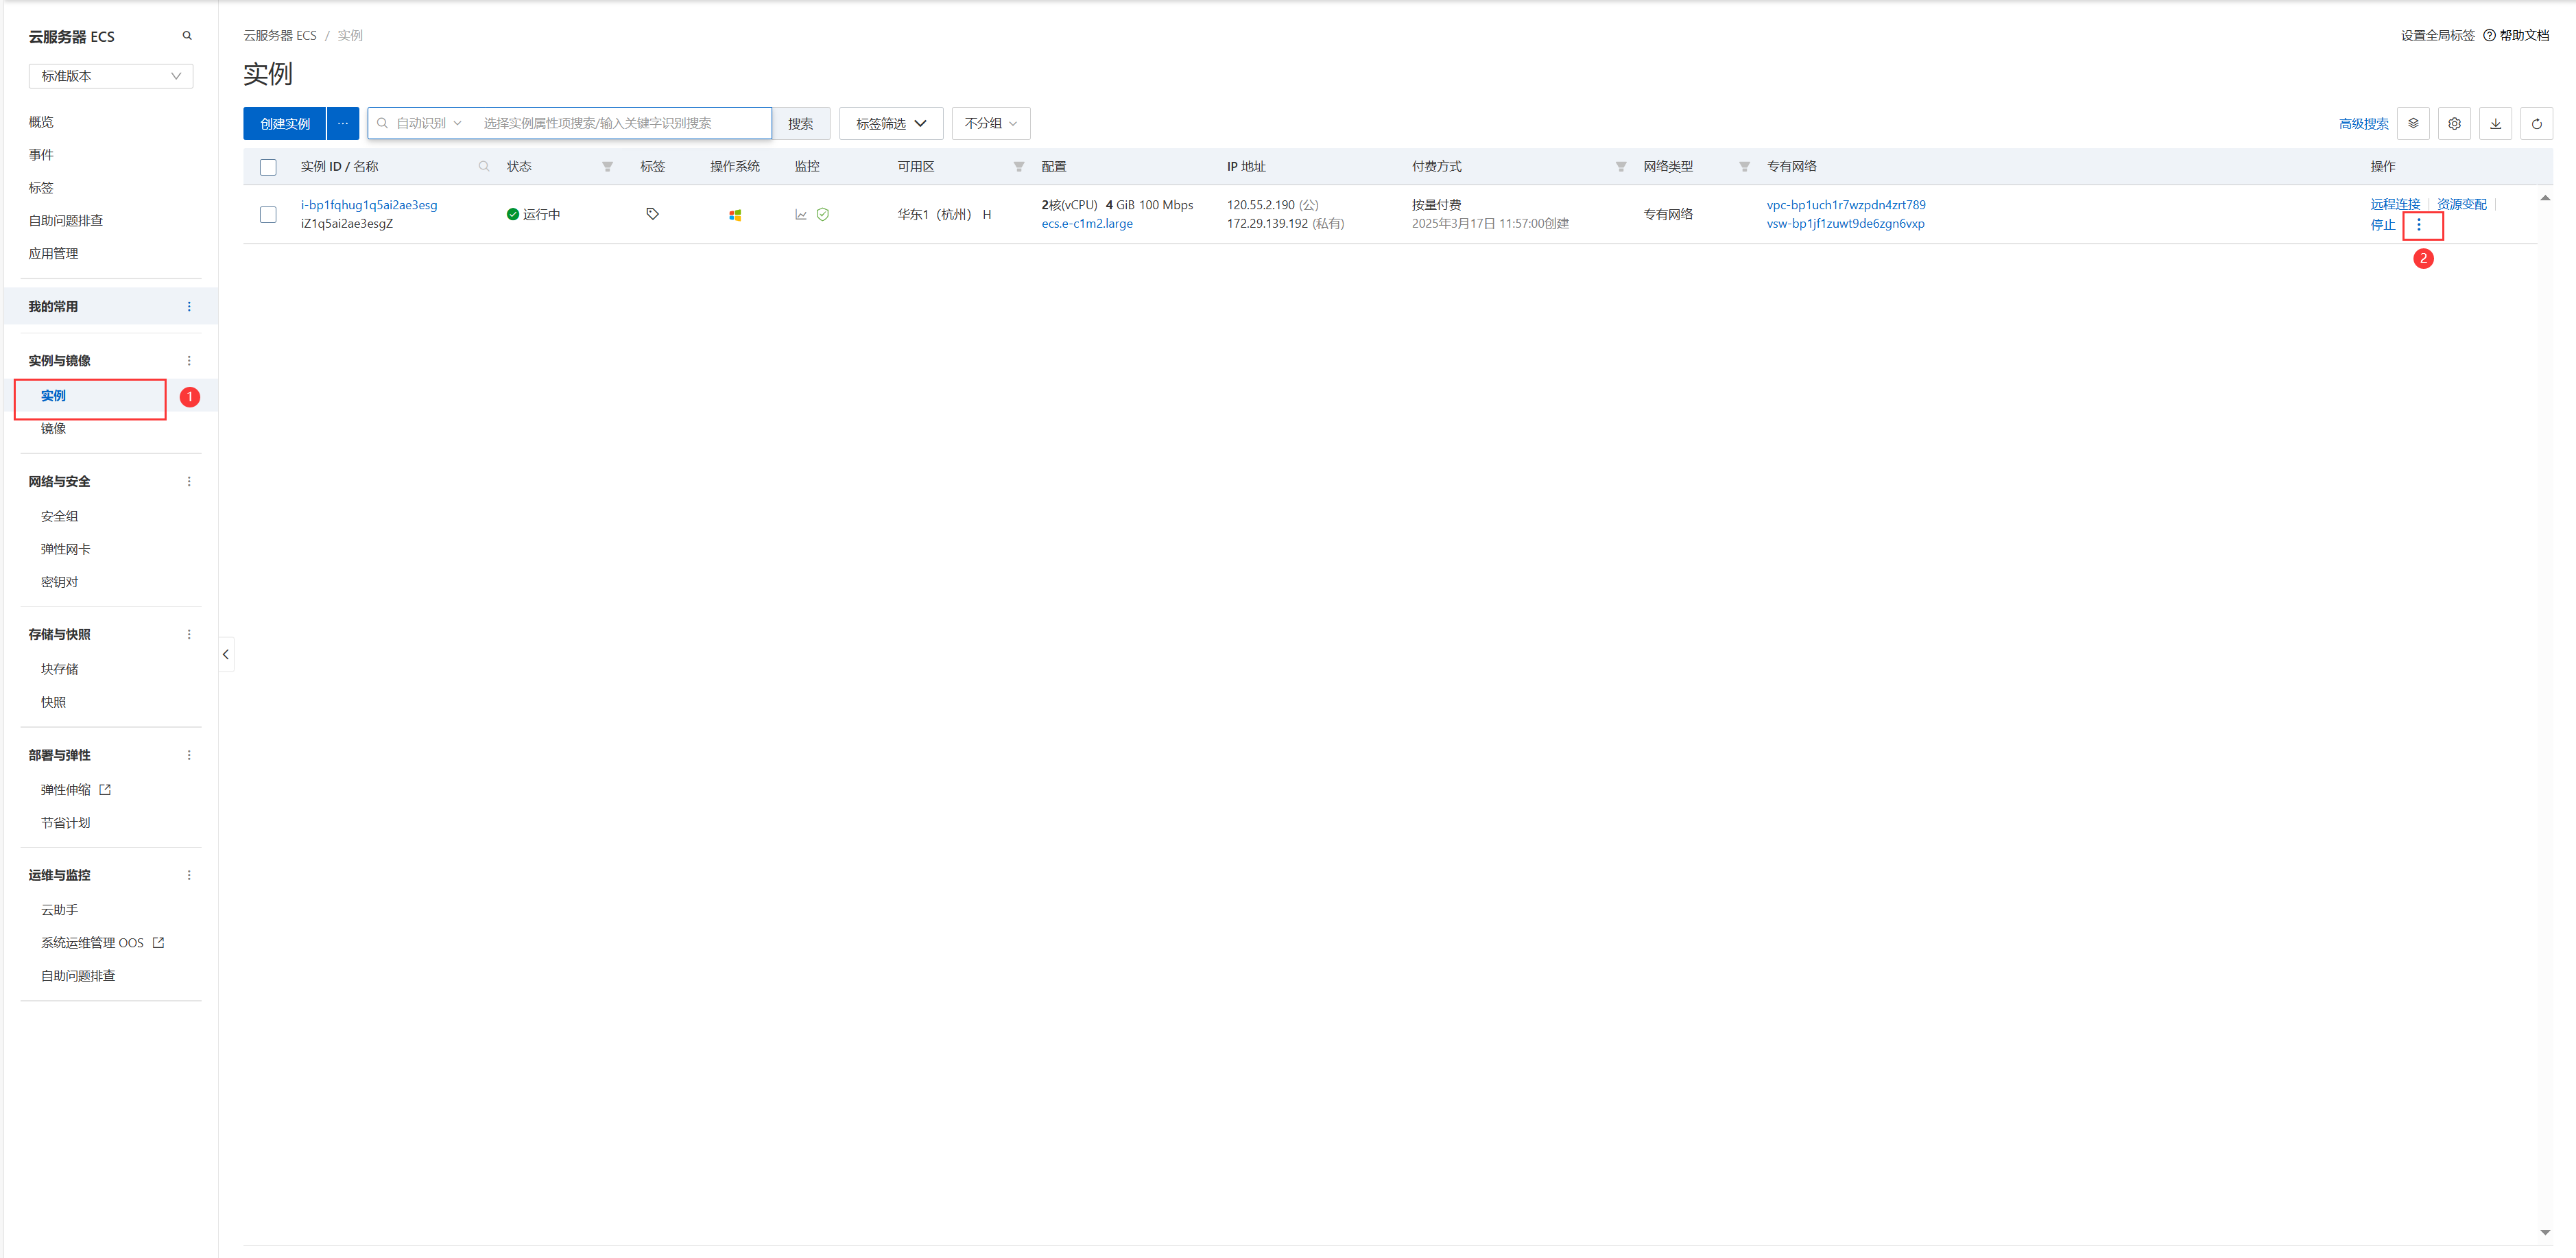2576x1258 pixels.
Task: Collapse the left sidebar with the arrow handle
Action: pyautogui.click(x=226, y=654)
